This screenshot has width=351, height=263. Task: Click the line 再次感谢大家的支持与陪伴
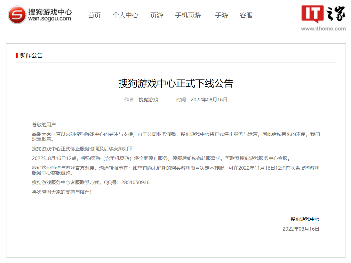[61, 192]
